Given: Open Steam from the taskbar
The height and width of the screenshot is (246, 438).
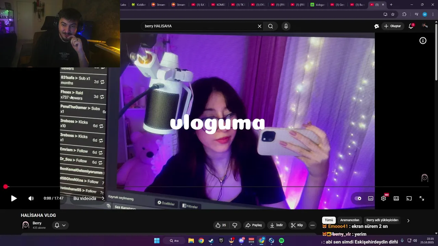Looking at the screenshot, I should (x=211, y=241).
